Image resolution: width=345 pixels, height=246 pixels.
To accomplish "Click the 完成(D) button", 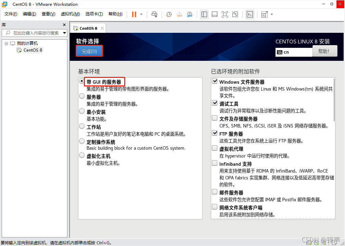I will pyautogui.click(x=89, y=51).
